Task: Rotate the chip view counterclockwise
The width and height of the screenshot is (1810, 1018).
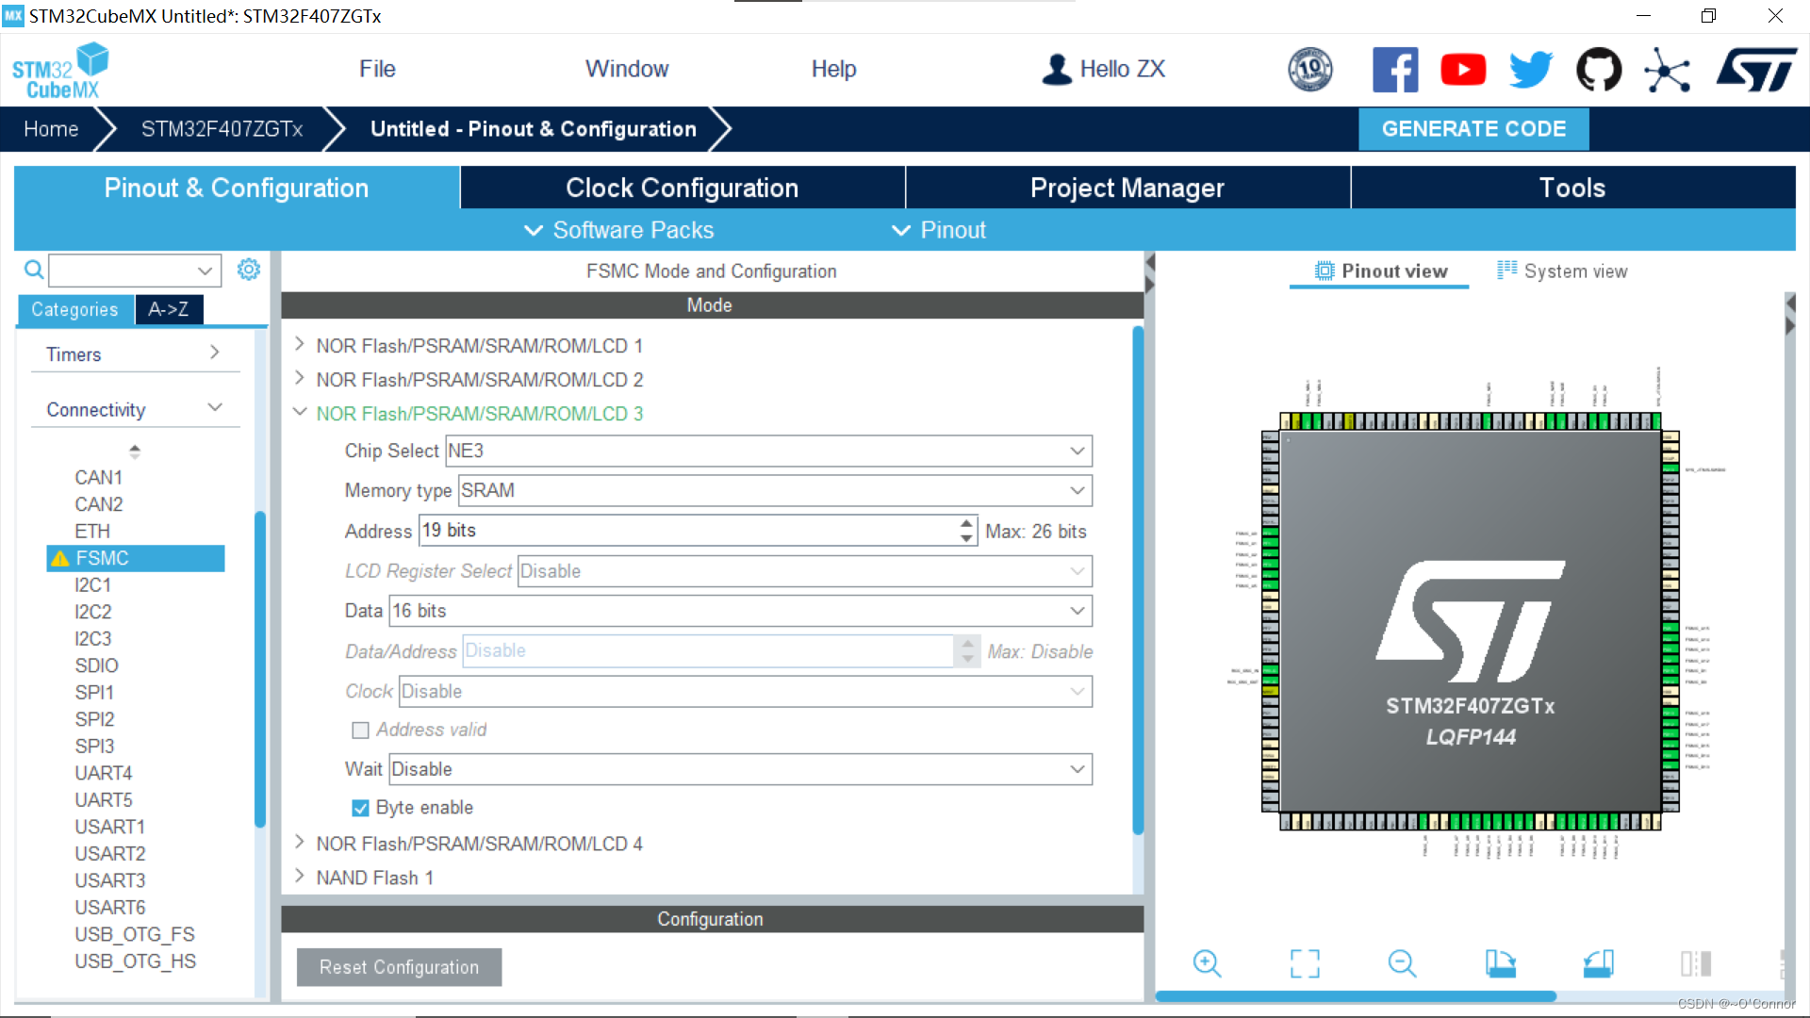Action: click(x=1598, y=963)
